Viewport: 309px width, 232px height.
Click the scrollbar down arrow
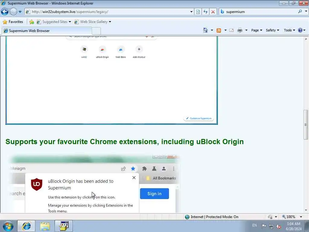[x=306, y=210]
